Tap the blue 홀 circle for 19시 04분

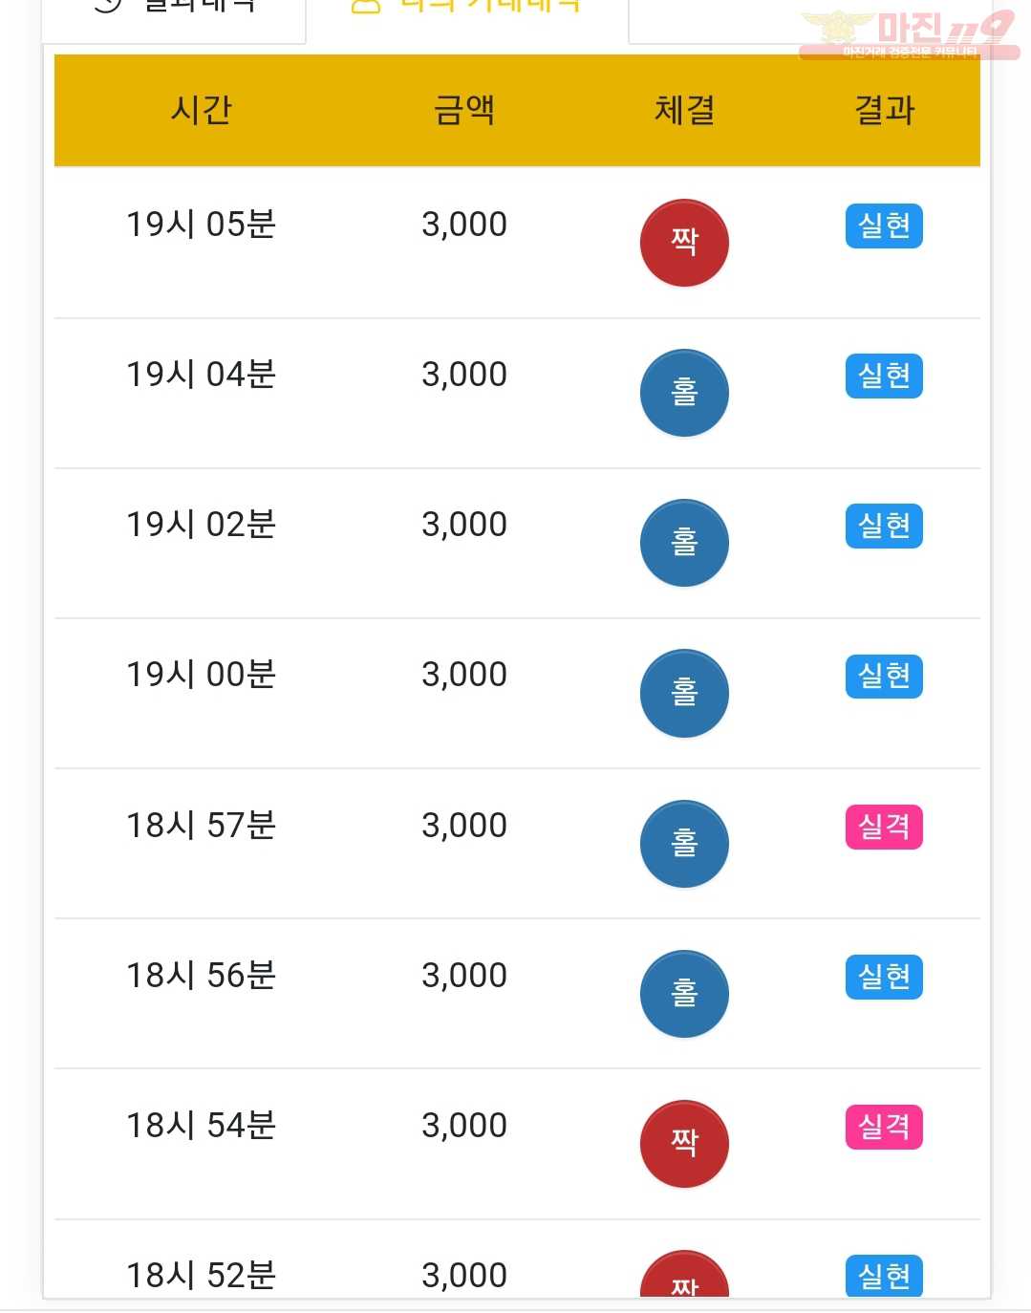click(684, 393)
